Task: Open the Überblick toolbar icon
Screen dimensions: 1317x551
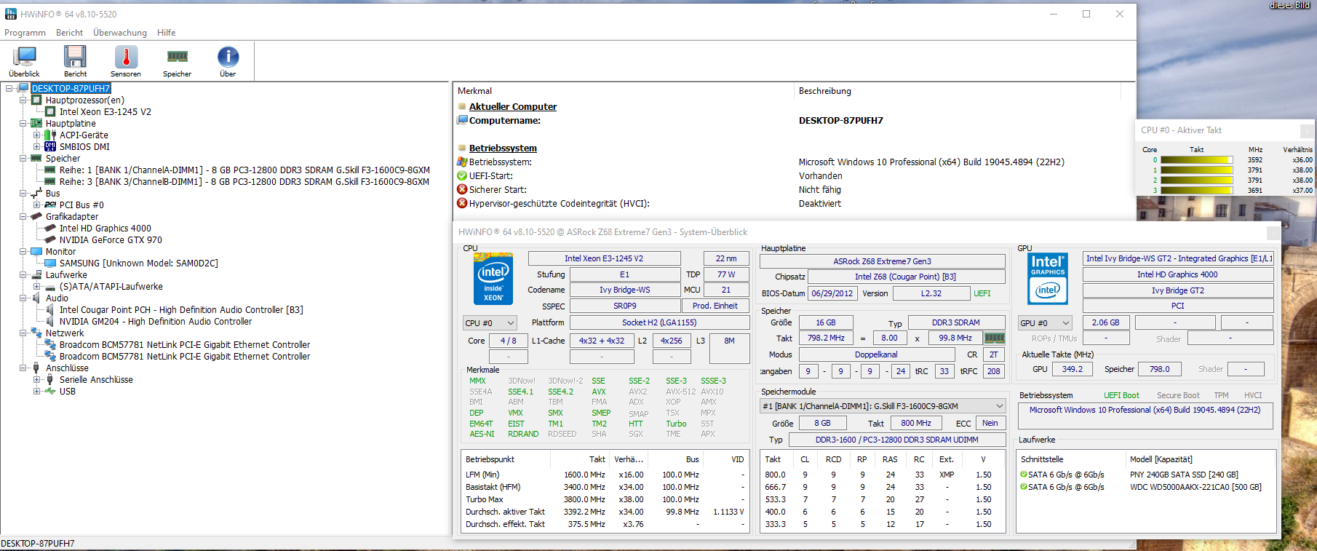Action: coord(25,57)
